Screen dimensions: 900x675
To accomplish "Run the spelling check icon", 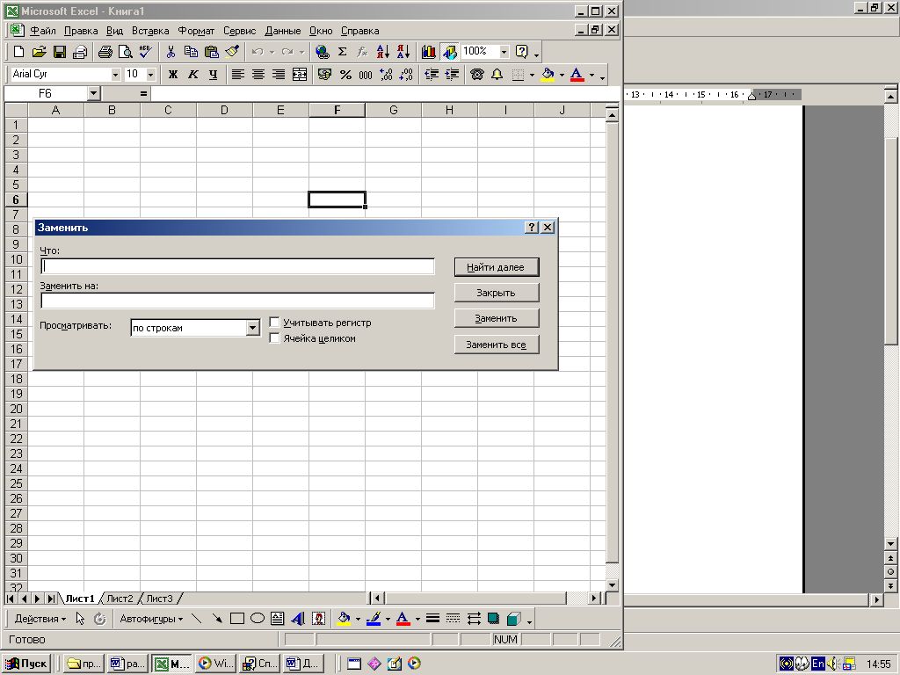I will pos(146,52).
